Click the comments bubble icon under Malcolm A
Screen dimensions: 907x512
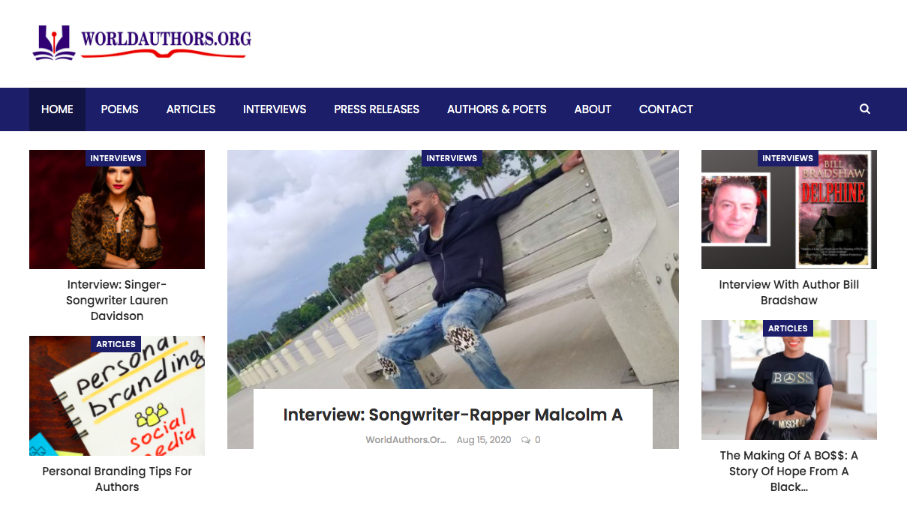click(525, 440)
